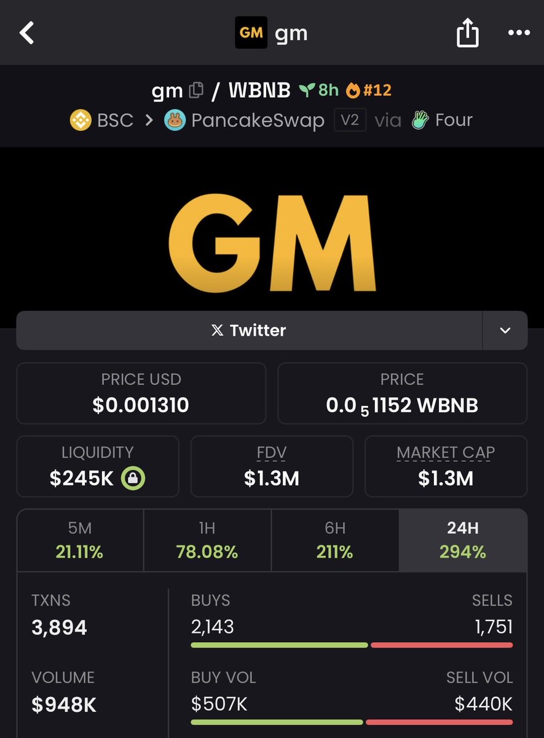This screenshot has height=738, width=544.
Task: Tap the buys versus sells ratio bar
Action: (352, 645)
